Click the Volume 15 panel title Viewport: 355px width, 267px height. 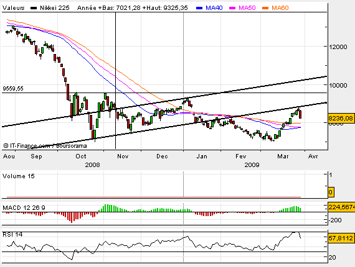[x=19, y=176]
